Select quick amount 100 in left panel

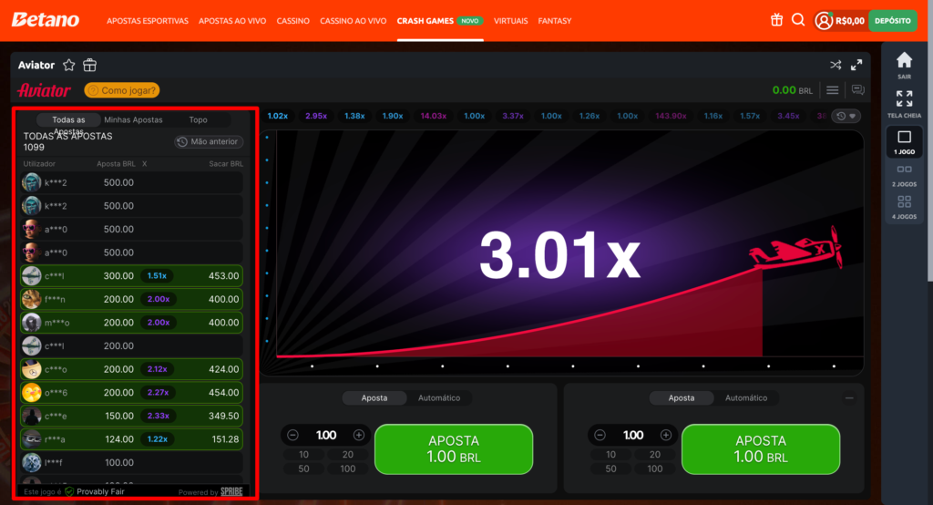(x=347, y=469)
